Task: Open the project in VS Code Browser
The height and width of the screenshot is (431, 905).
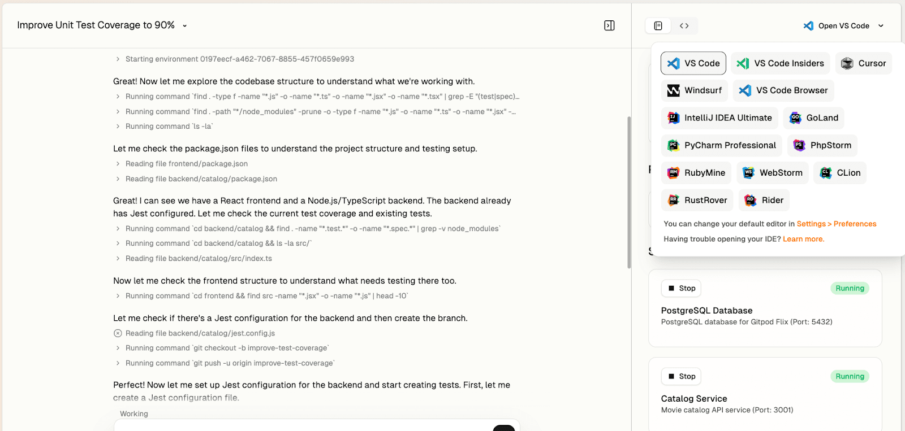Action: click(783, 90)
